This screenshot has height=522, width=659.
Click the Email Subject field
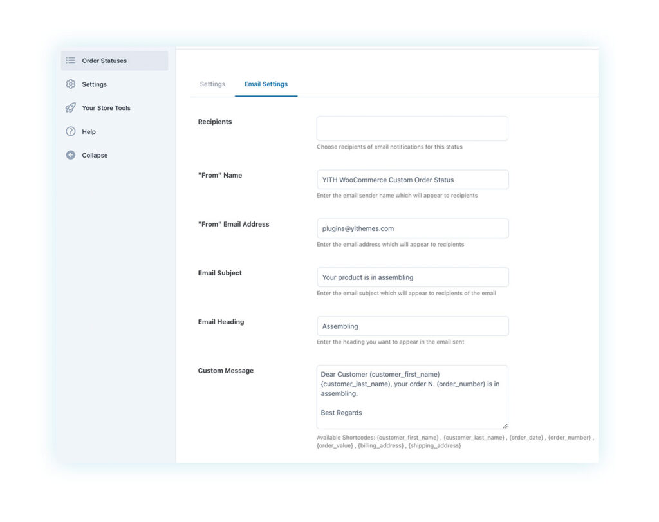click(412, 277)
